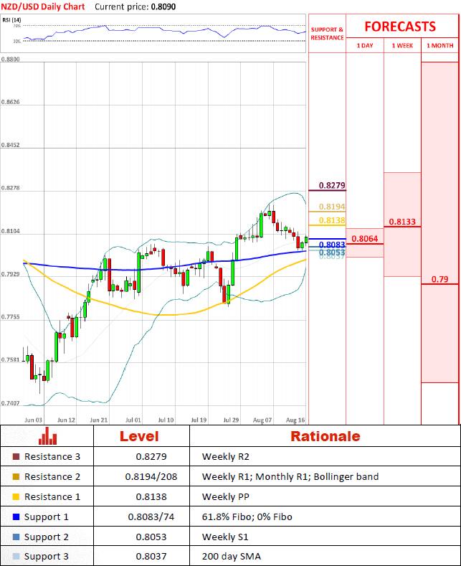Viewport: 461px width, 566px height.
Task: Click the red bar chart icon in table header
Action: click(x=48, y=436)
